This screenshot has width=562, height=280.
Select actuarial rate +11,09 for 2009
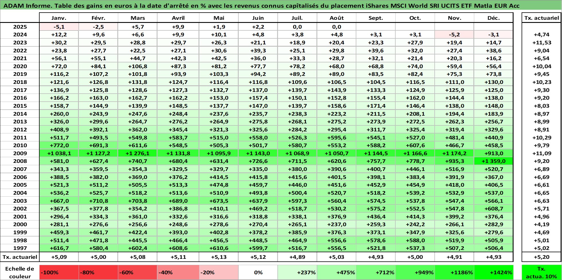coord(542,153)
